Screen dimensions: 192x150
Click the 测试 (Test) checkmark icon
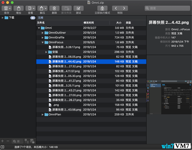(x=78, y=8)
